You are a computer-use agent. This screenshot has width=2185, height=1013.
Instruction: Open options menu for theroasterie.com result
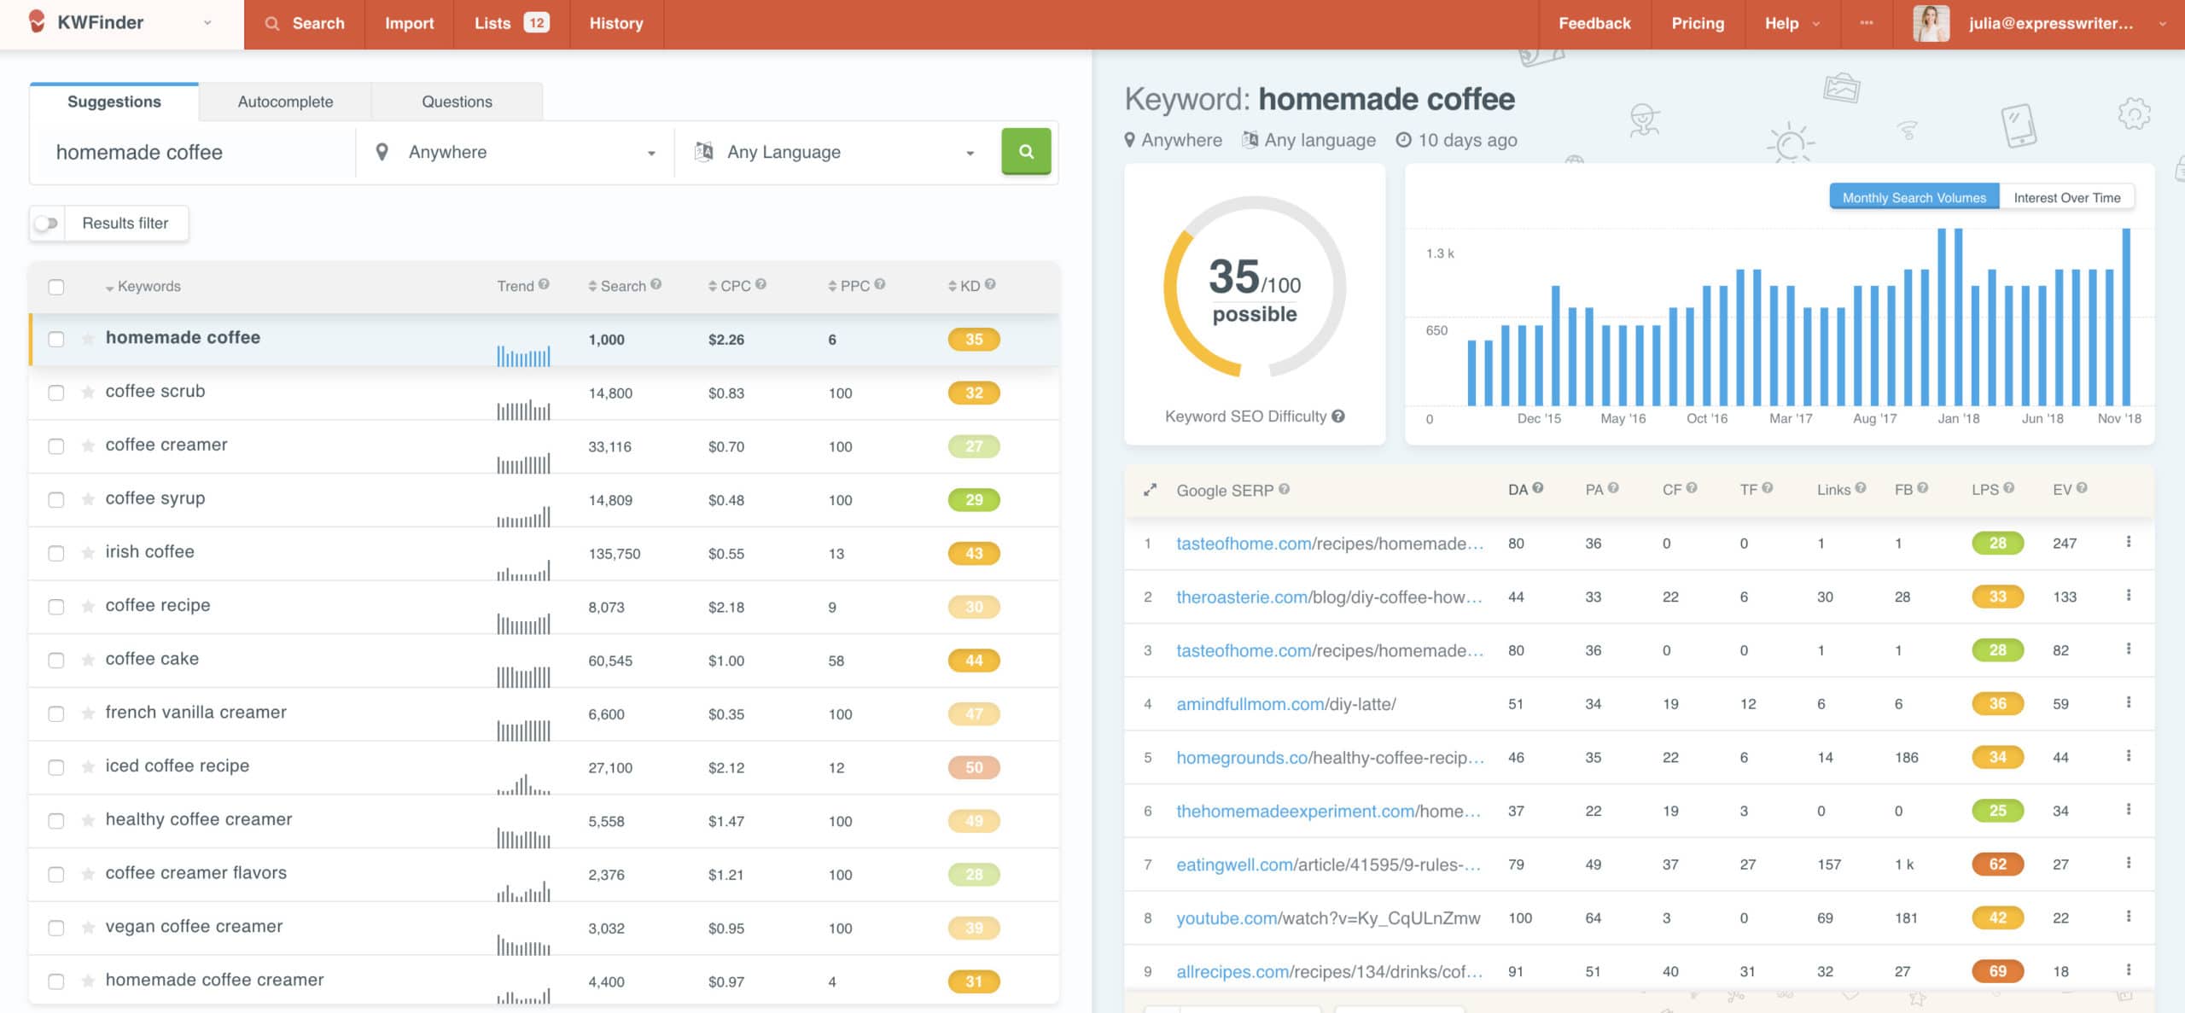pos(2129,595)
